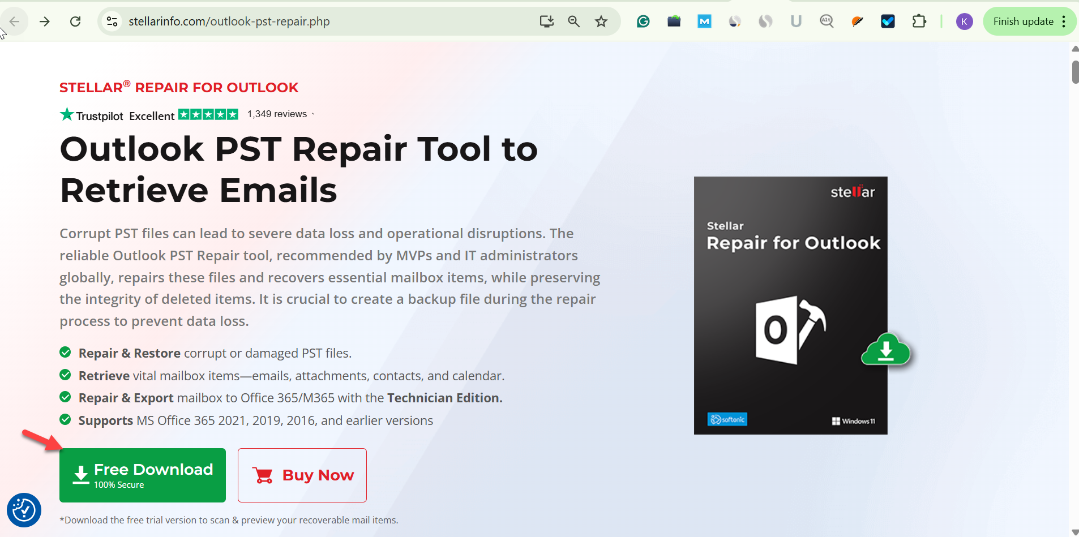Click the green cloud download icon

[x=885, y=350]
